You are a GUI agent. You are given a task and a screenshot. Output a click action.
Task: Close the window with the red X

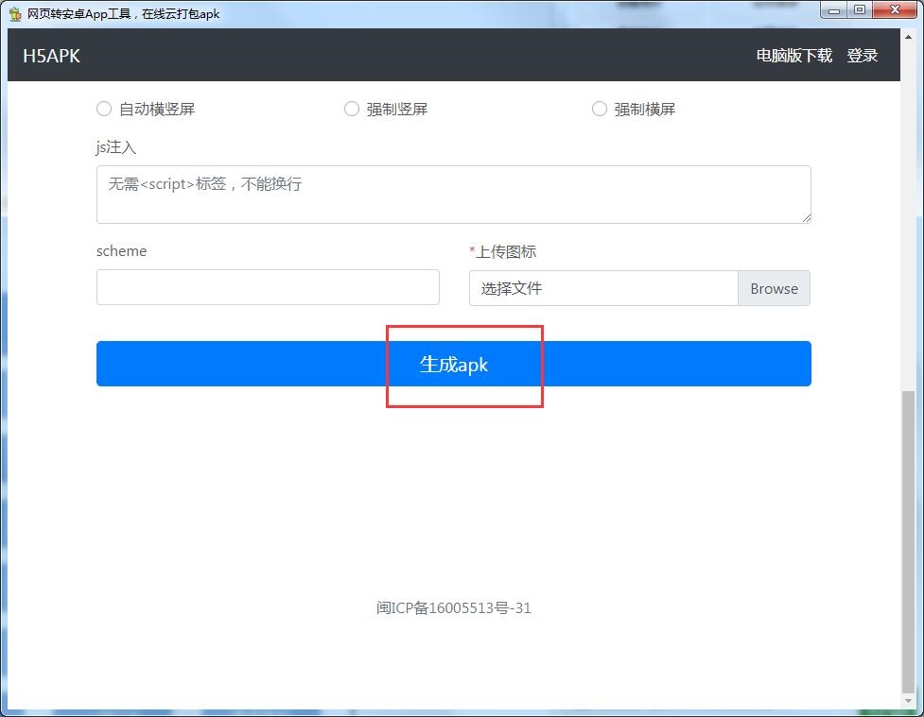click(893, 10)
